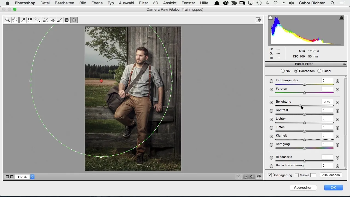Screen dimensions: 350x197
Task: Open zoom level dropdown showing 11,1%
Action: [x=32, y=177]
